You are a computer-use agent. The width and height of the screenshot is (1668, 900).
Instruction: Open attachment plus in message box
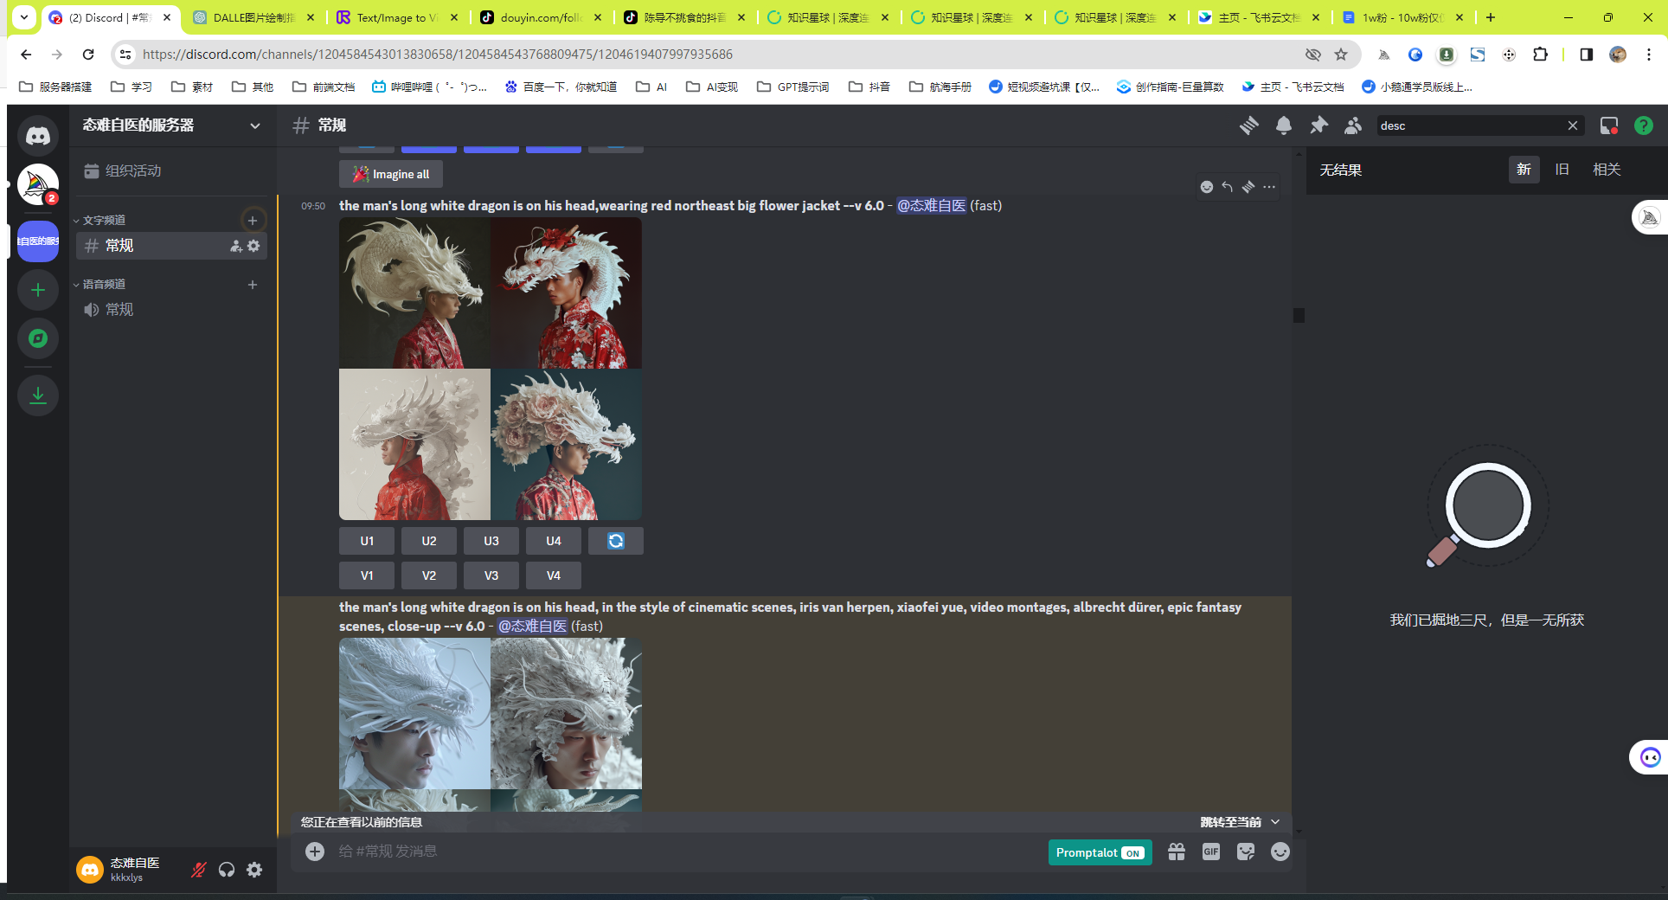[x=315, y=852]
